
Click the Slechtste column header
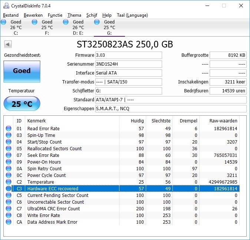tap(161, 121)
